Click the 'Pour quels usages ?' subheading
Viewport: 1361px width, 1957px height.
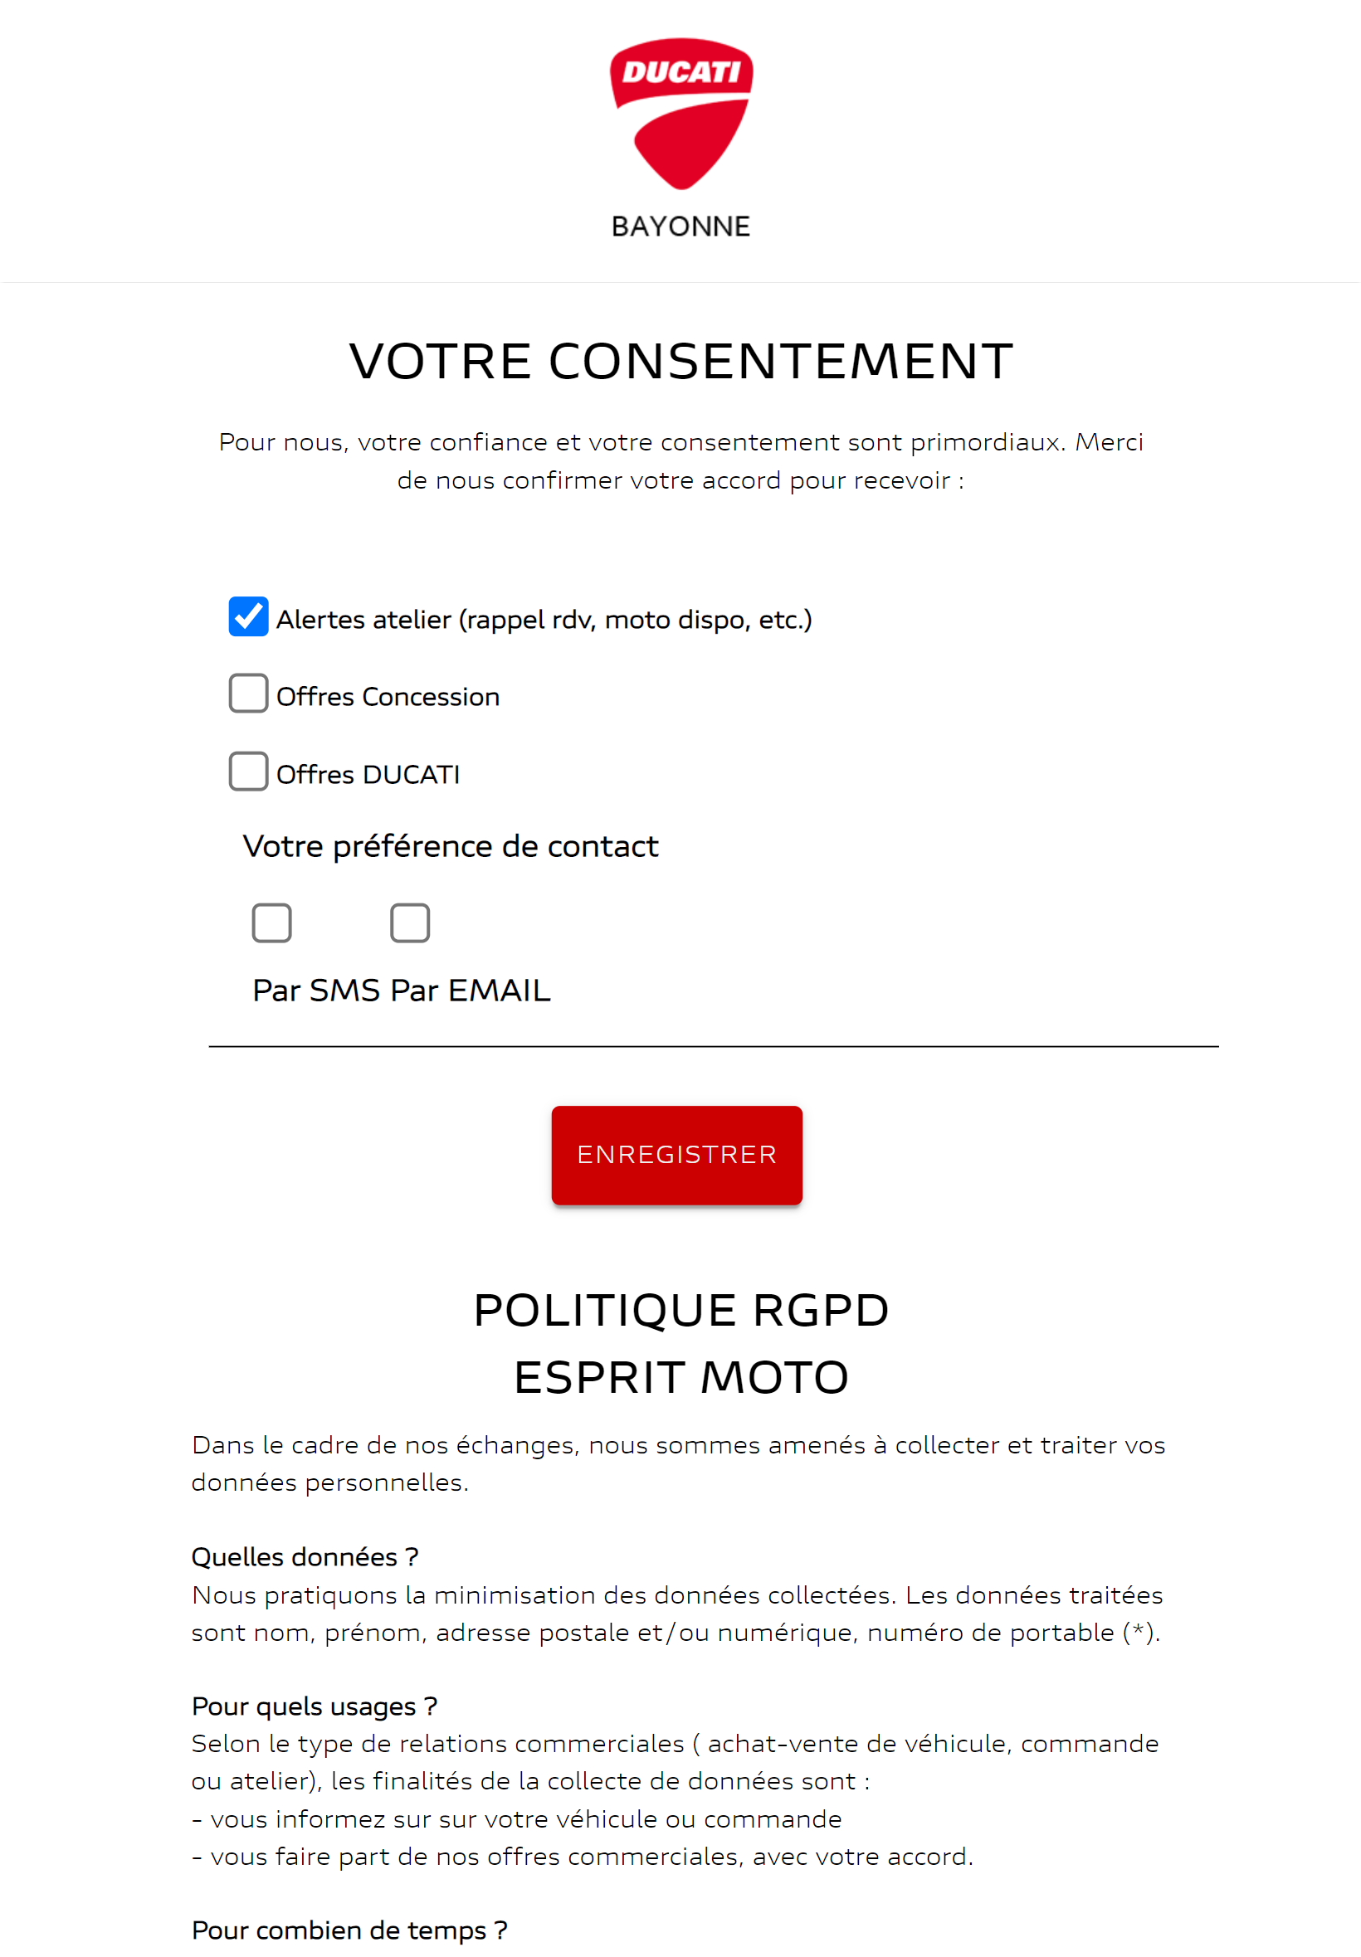(315, 1707)
